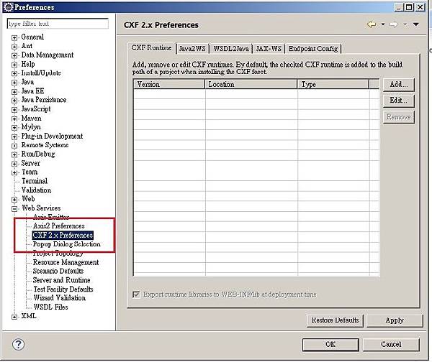Image resolution: width=432 pixels, height=362 pixels.
Task: Select Resource Management item
Action: (x=66, y=262)
